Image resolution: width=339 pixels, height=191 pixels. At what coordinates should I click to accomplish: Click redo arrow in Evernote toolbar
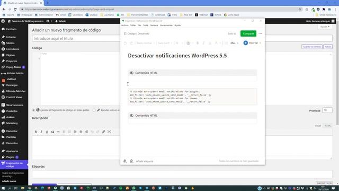(x=131, y=43)
